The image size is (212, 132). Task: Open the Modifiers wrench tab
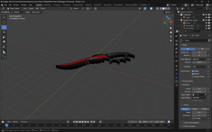[177, 70]
